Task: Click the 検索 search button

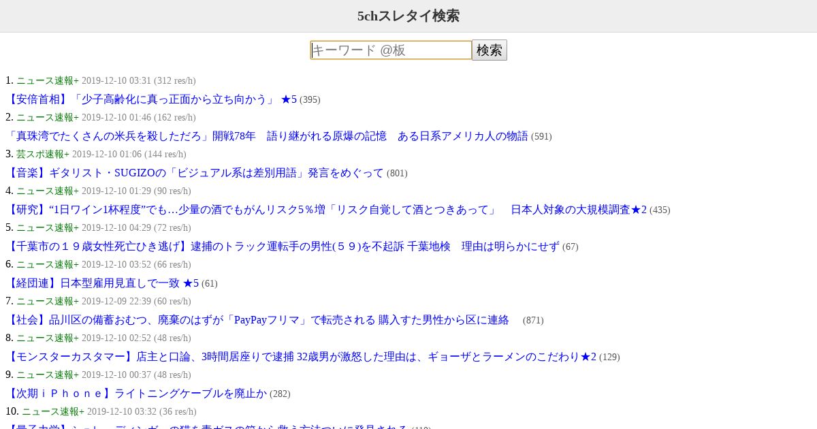Action: (490, 50)
